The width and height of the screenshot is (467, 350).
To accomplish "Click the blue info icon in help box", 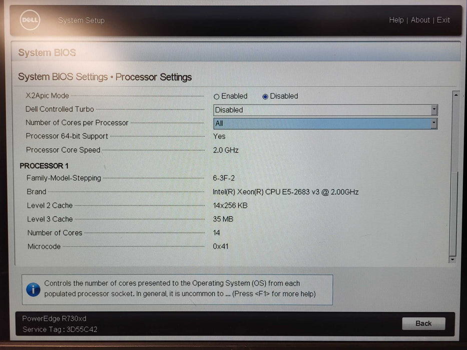I will point(34,289).
